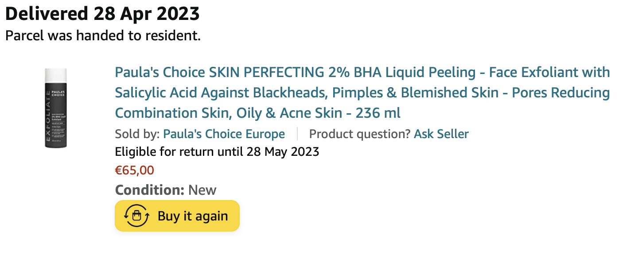The image size is (623, 255).
Task: Select the €65,00 price text
Action: [x=134, y=170]
